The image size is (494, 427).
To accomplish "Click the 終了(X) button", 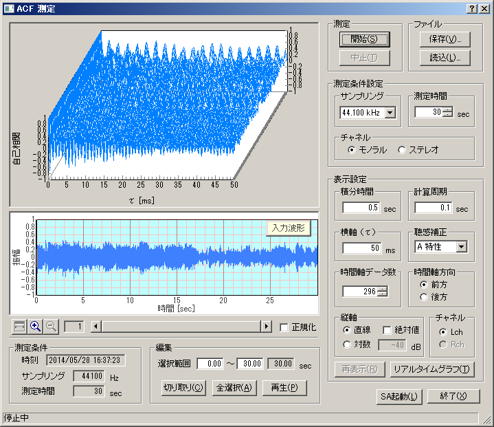I will pos(453,397).
